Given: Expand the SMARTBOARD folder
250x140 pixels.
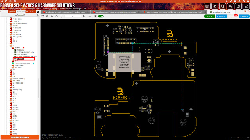Looking at the screenshot, I should pos(20,65).
